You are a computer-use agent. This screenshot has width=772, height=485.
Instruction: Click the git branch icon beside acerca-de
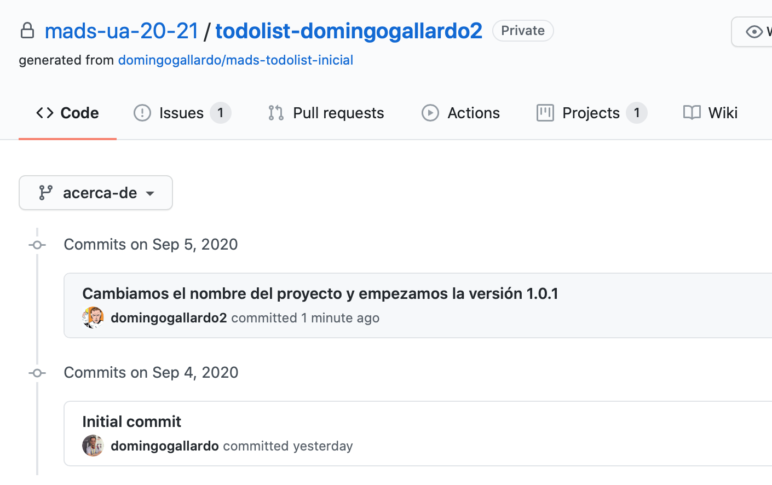(46, 193)
